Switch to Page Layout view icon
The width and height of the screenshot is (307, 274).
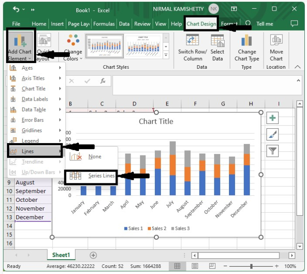(x=195, y=266)
